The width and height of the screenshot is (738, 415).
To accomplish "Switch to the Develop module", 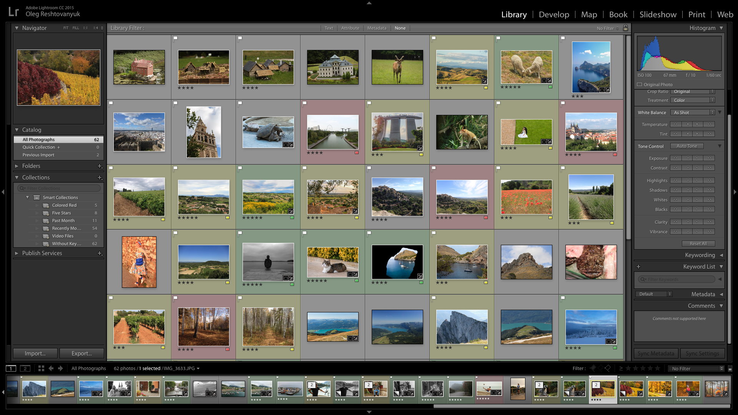I will 553,14.
